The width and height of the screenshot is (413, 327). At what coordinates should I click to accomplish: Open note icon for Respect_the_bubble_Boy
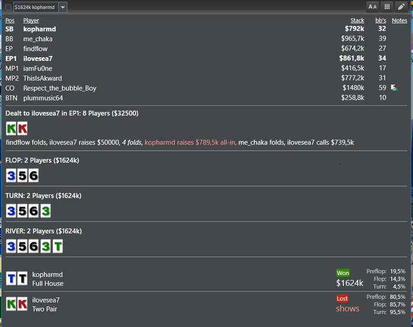pos(394,88)
